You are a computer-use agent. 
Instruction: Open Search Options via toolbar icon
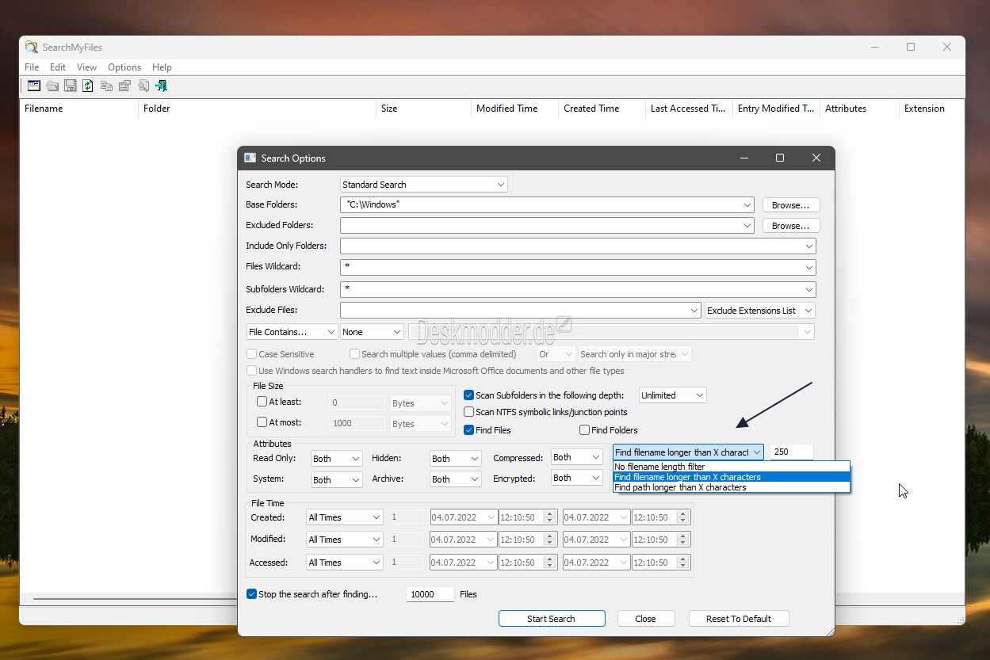(x=34, y=86)
